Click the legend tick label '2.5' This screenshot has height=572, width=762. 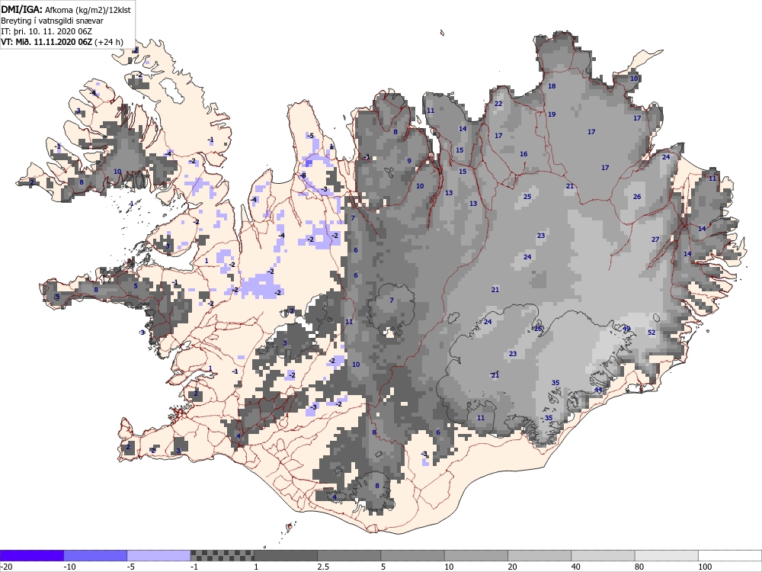(x=323, y=567)
